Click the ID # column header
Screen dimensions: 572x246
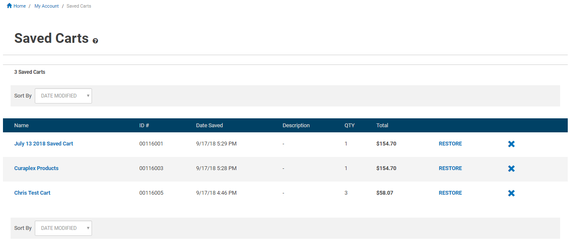click(x=144, y=126)
